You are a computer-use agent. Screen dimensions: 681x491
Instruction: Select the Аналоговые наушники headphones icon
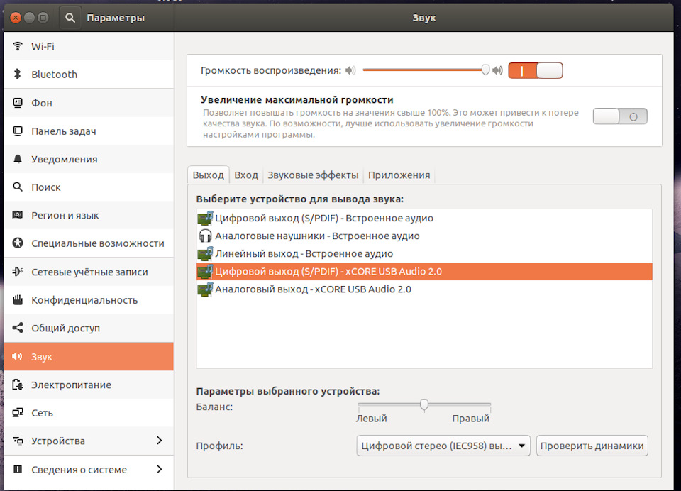[x=205, y=236]
